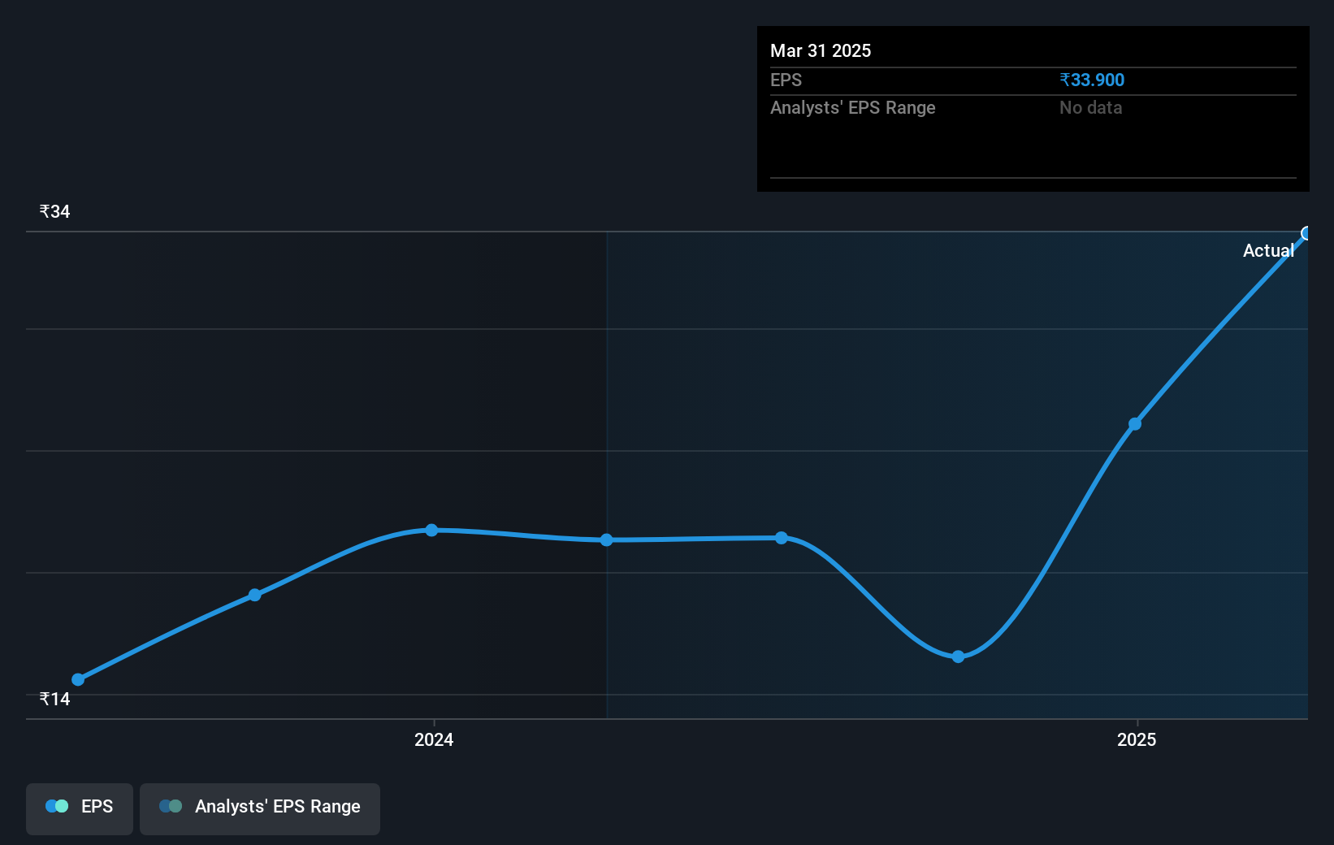
Task: Click the EPS row label in the tooltip
Action: [x=786, y=80]
